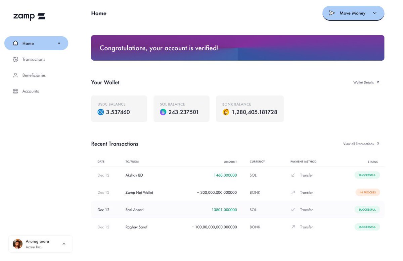Click the 1,280,405.181728 BONK balance value
Viewport: 403px width, 261px height.
click(x=255, y=112)
